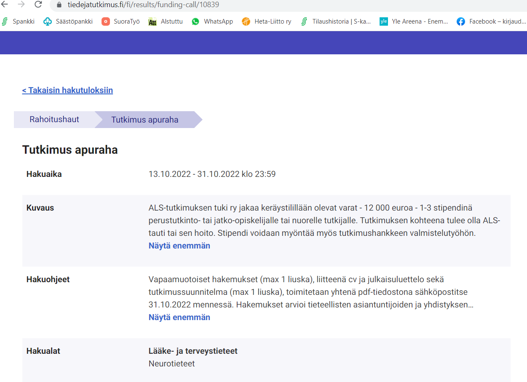Open the SuoraTyö bookmark
527x382 pixels.
[x=121, y=21]
